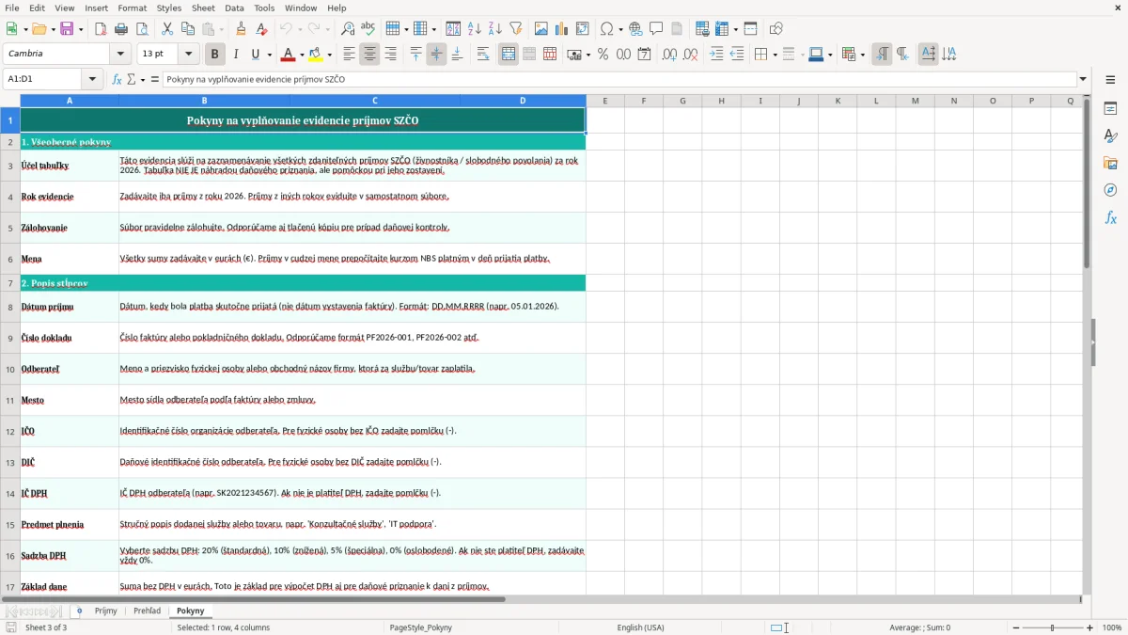Export directly as PDF

click(102, 29)
